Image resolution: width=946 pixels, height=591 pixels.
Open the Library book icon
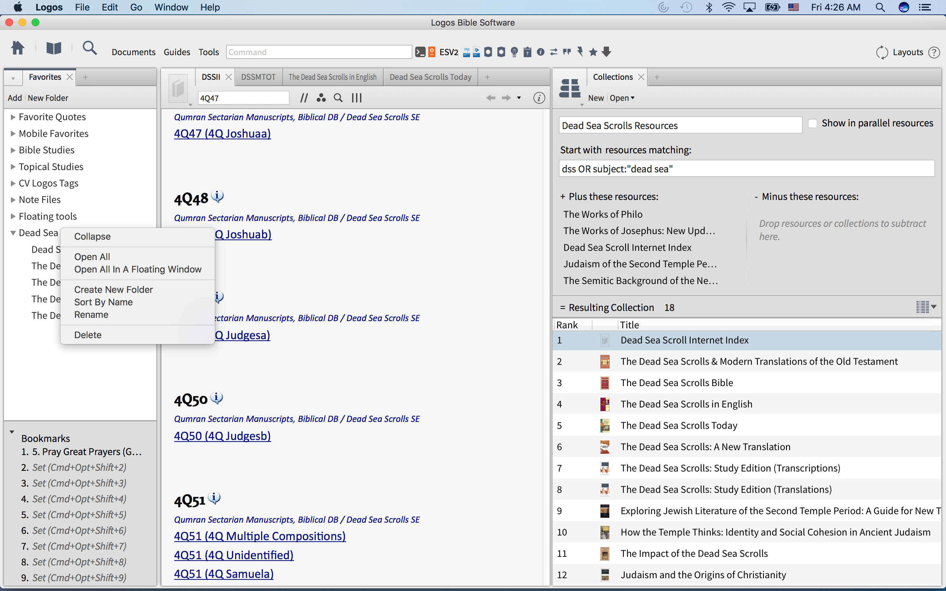point(54,49)
